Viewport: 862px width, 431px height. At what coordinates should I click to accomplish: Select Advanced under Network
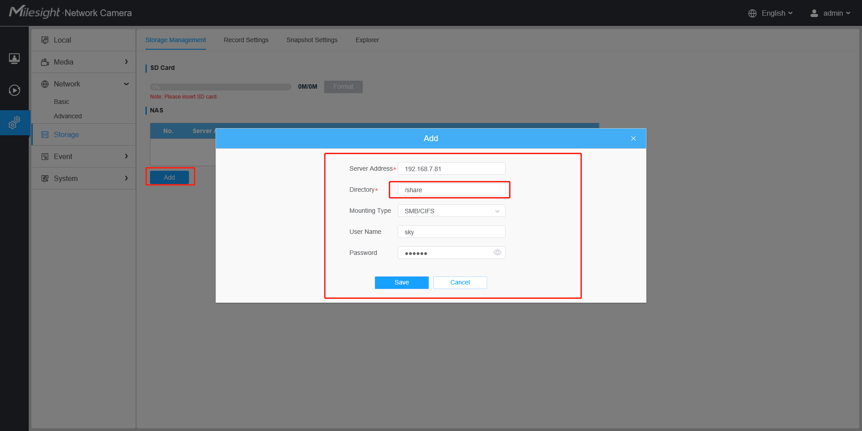point(68,116)
